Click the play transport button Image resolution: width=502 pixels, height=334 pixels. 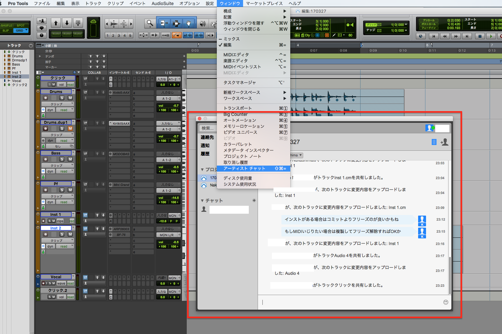491,36
